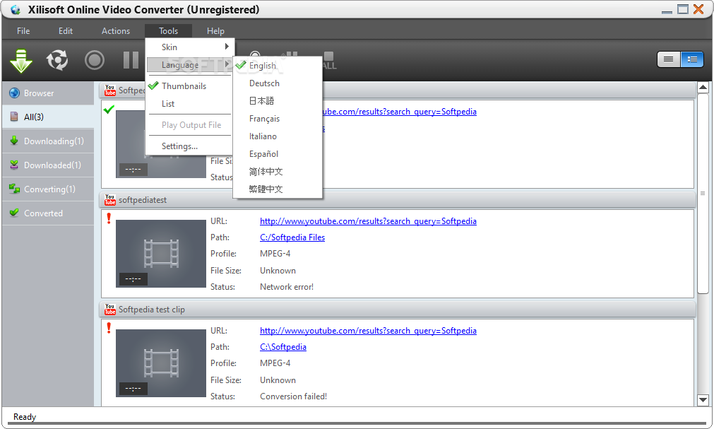The image size is (714, 429).
Task: Click the YouTube icon of the first item
Action: [109, 90]
